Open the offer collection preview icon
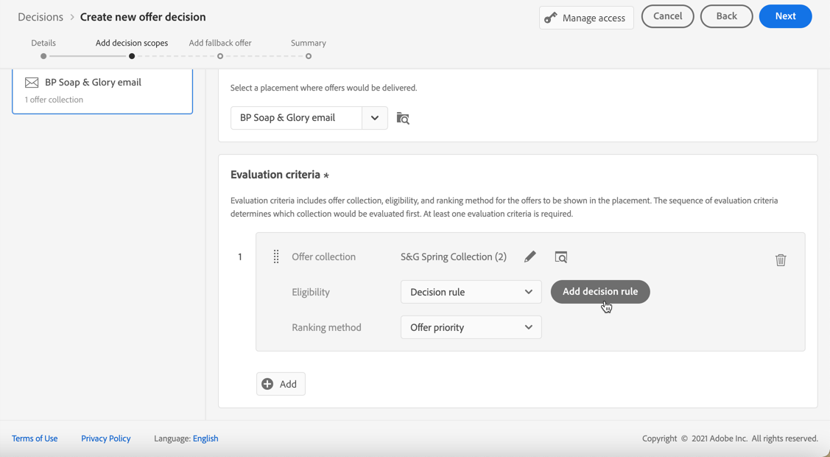 pyautogui.click(x=561, y=257)
